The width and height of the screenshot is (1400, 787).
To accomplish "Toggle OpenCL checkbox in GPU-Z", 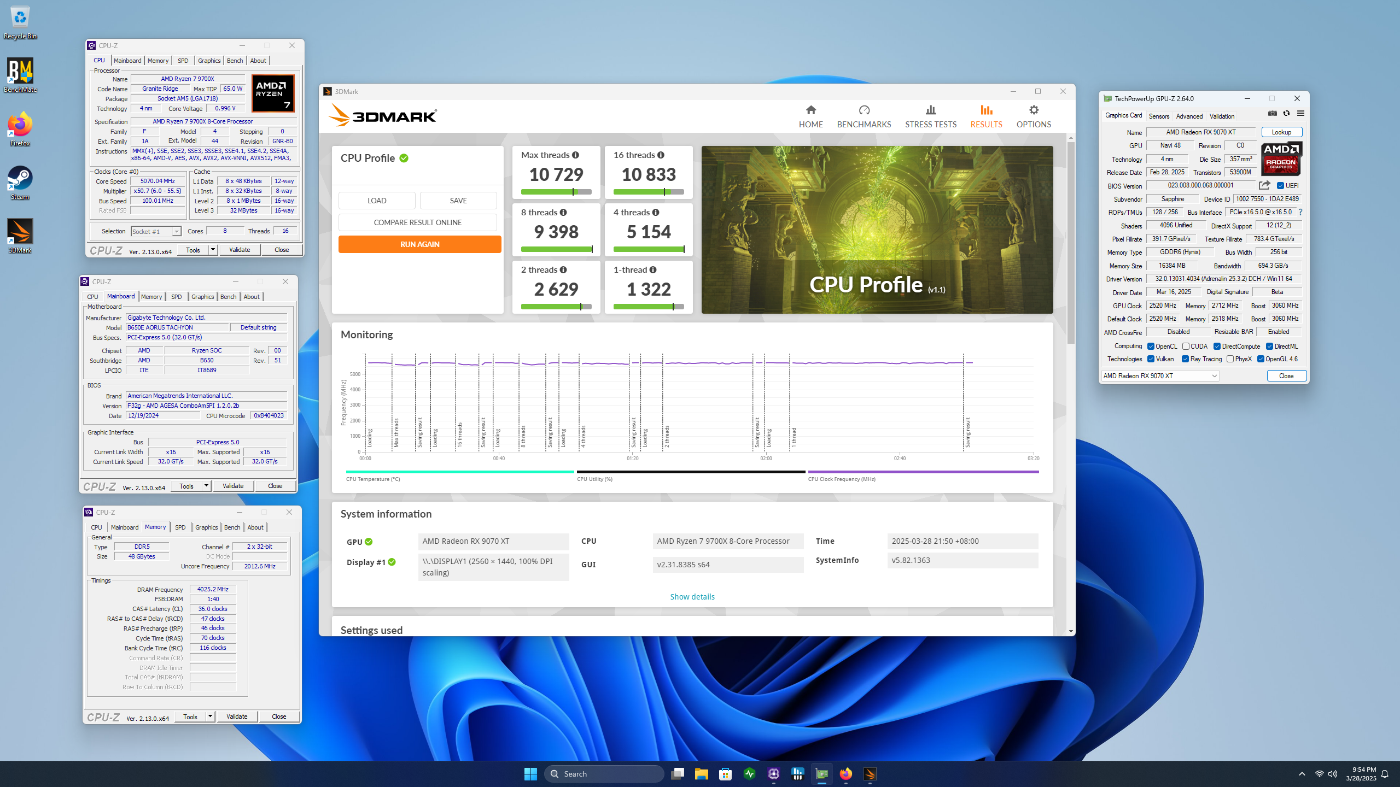I will point(1151,346).
